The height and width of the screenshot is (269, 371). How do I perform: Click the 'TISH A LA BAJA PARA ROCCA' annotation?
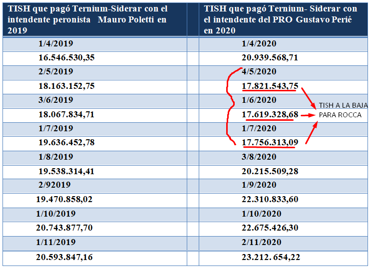coord(343,110)
